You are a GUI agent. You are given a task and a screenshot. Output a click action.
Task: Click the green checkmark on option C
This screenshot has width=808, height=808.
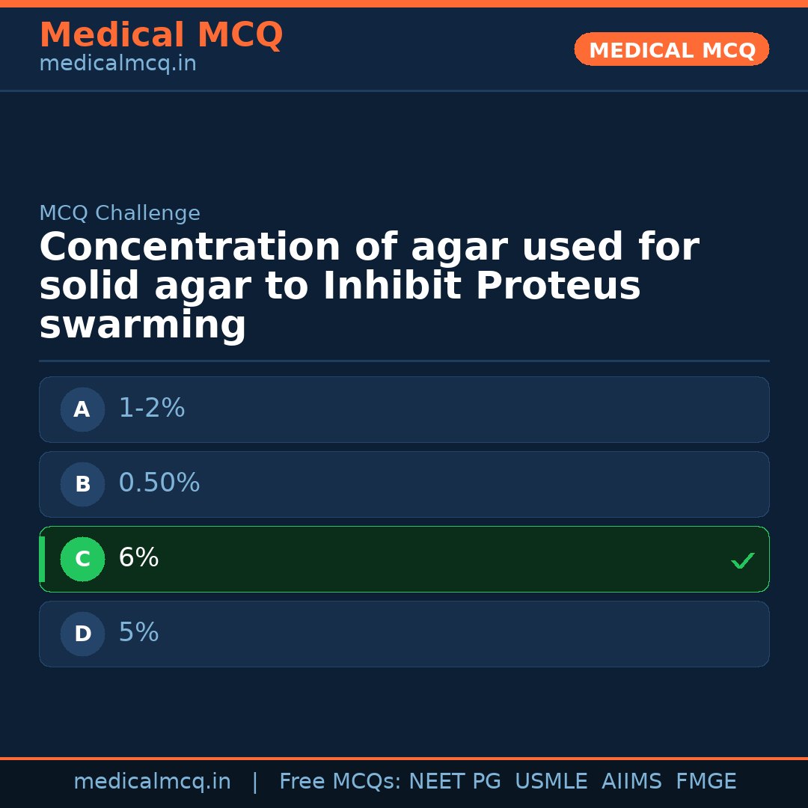742,560
